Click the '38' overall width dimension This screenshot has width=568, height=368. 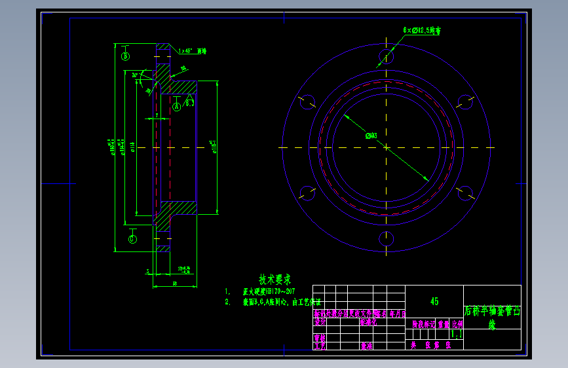pos(175,284)
